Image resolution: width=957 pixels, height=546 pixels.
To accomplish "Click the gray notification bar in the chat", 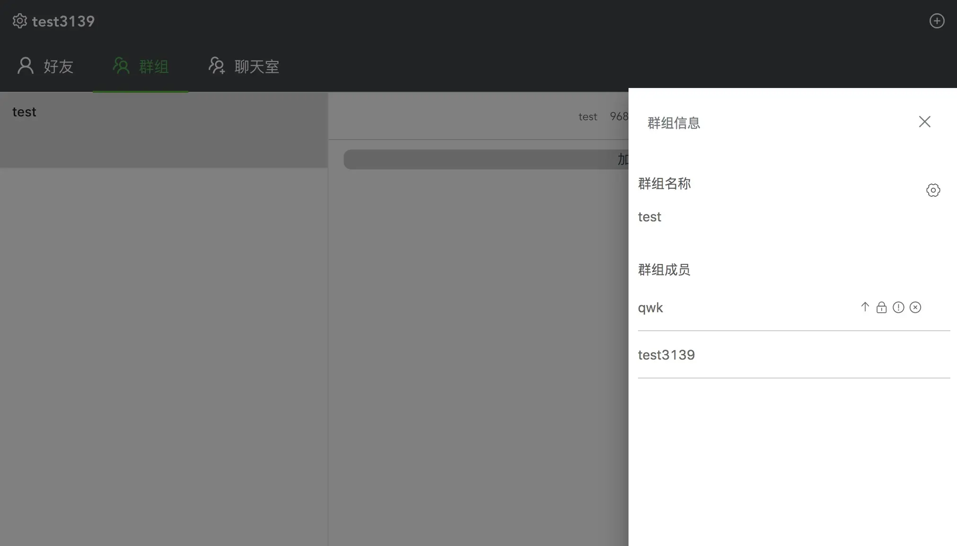I will pyautogui.click(x=486, y=159).
